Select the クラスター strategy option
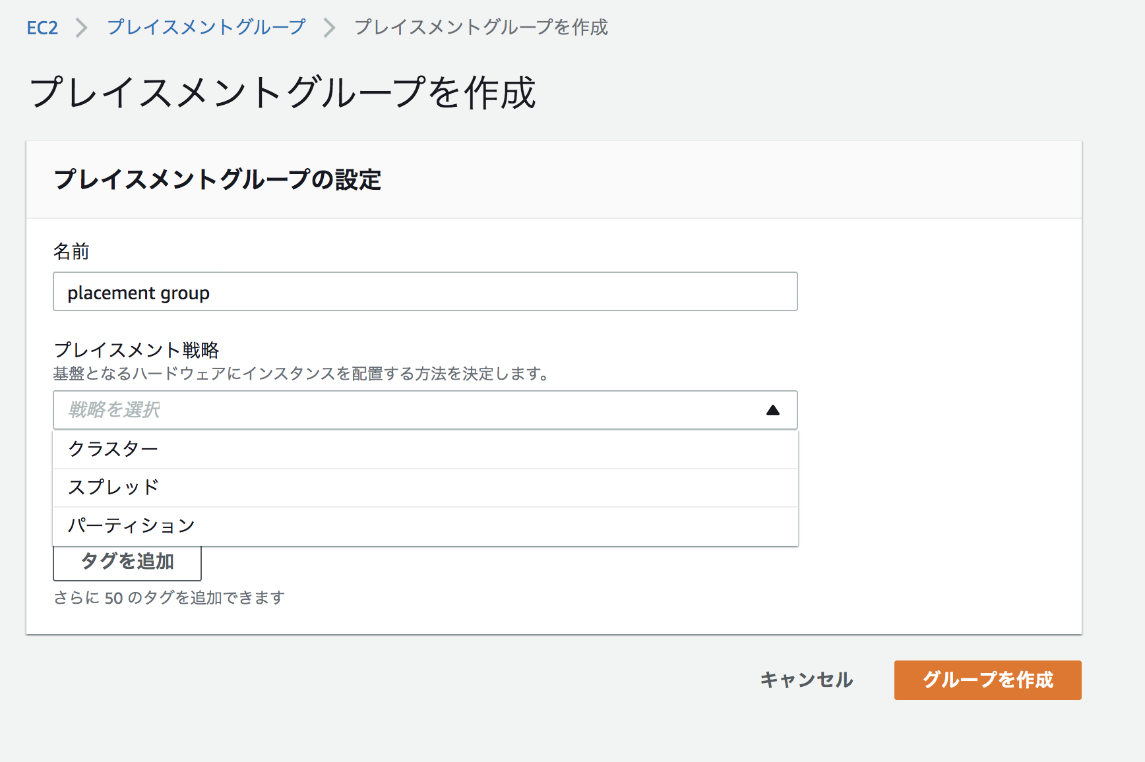The height and width of the screenshot is (762, 1145). click(112, 449)
